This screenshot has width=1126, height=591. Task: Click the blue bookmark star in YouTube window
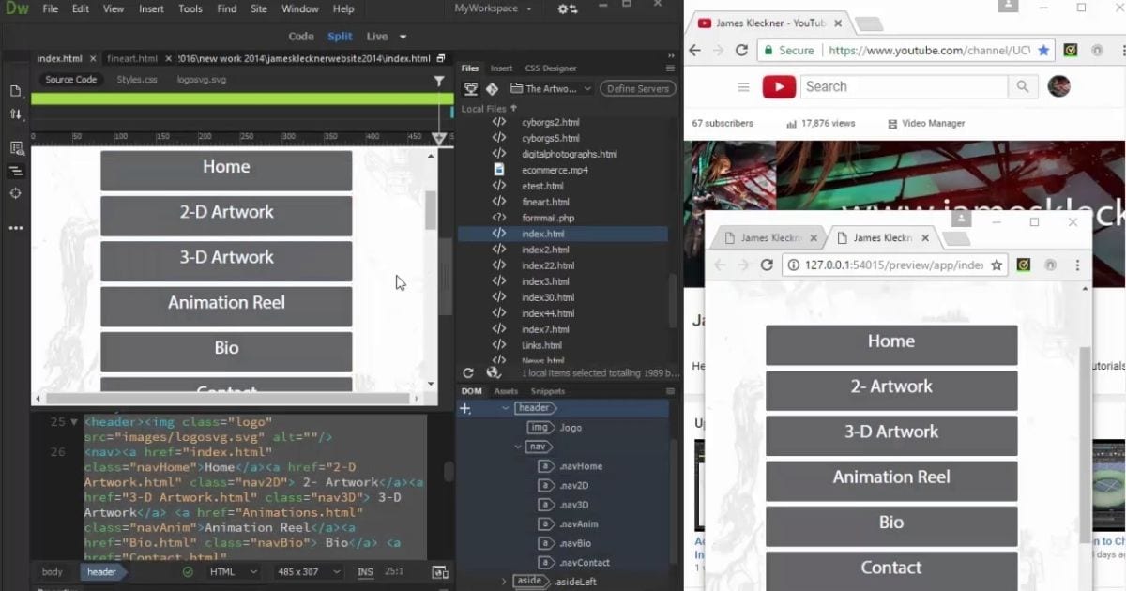click(1043, 51)
